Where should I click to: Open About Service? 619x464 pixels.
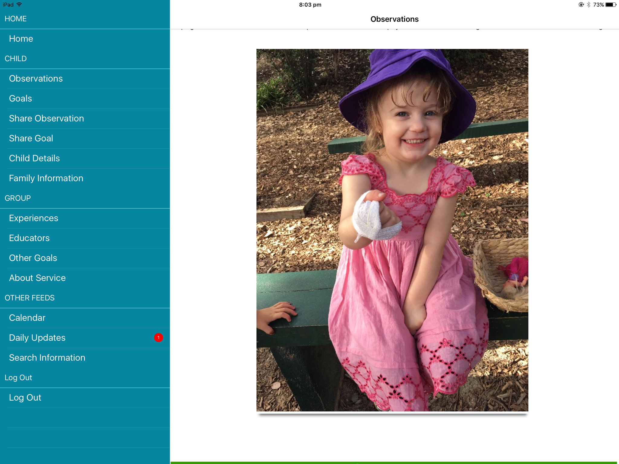tap(85, 278)
